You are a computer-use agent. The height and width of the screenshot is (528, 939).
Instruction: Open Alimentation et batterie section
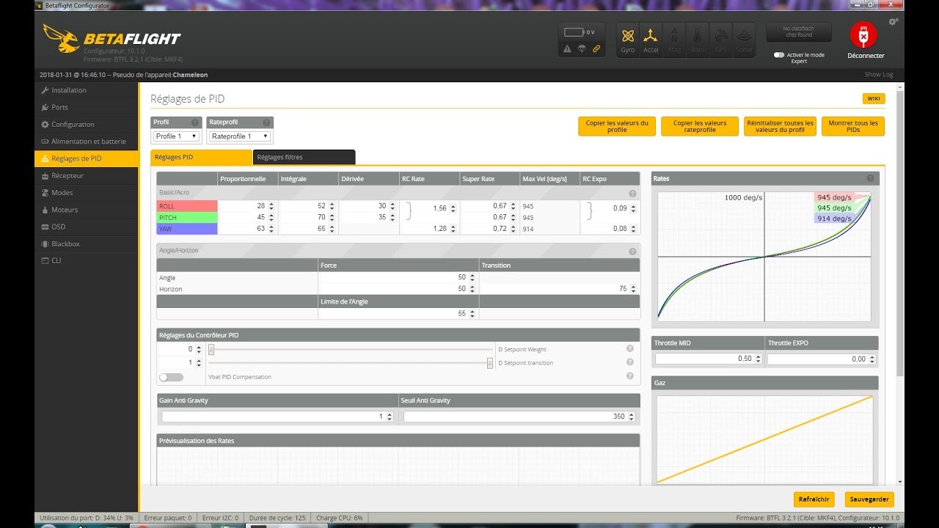pyautogui.click(x=86, y=142)
